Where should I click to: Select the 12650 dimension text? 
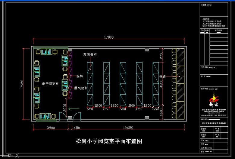[128, 128]
